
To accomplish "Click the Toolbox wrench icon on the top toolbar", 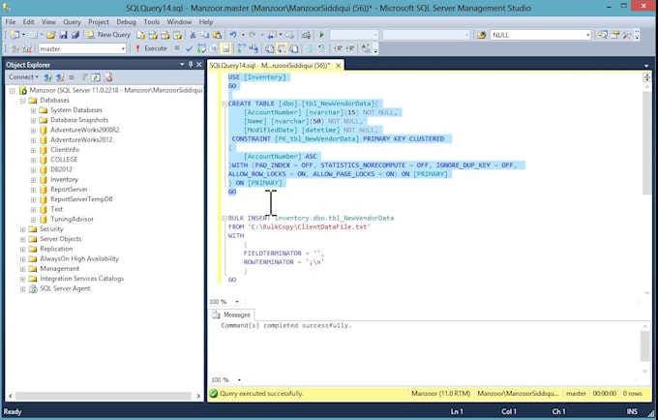I will [627, 35].
